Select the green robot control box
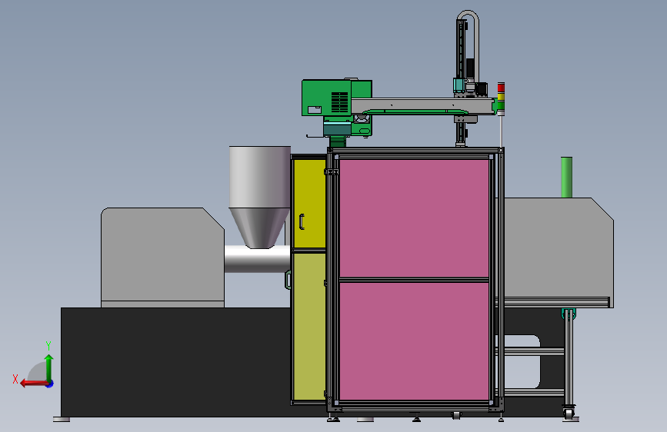Image resolution: width=667 pixels, height=432 pixels. [x=326, y=98]
